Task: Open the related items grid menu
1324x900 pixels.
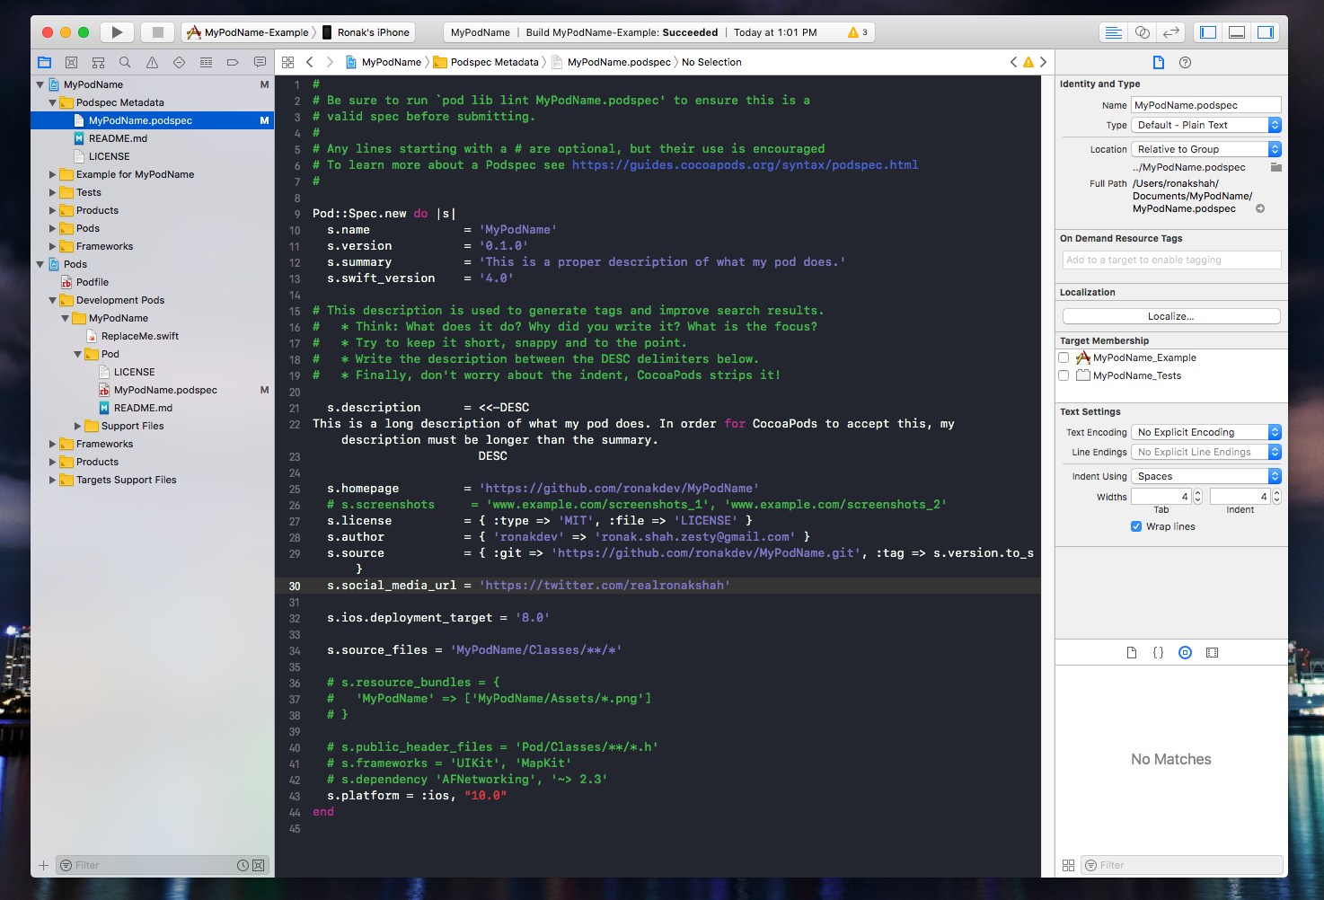Action: pyautogui.click(x=288, y=62)
